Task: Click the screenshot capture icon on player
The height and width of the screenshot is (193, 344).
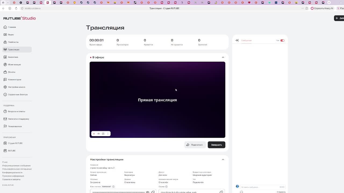Action: coord(103,134)
